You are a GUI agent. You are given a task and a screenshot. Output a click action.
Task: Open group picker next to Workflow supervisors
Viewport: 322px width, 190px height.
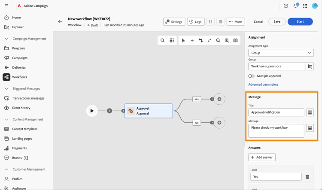[x=310, y=66]
